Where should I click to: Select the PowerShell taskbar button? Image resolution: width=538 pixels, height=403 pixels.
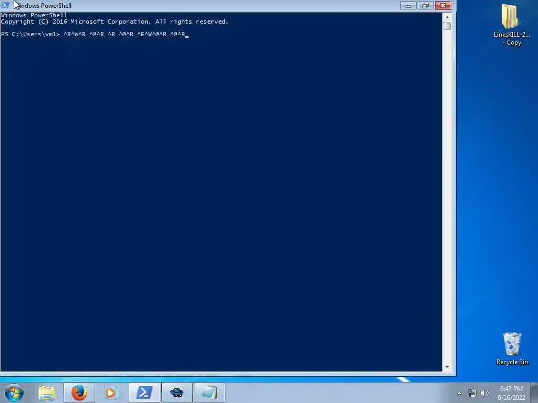pos(144,393)
